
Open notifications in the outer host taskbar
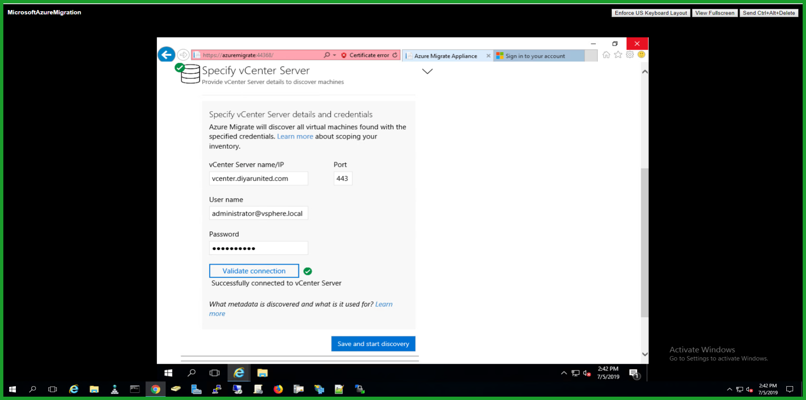[x=790, y=390]
